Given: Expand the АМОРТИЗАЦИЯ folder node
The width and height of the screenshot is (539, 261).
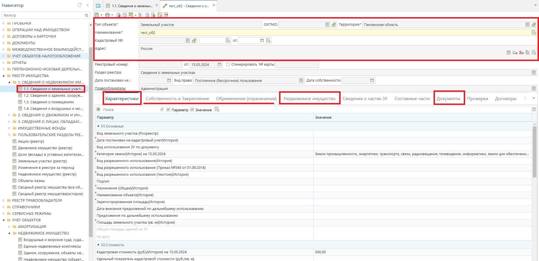Looking at the screenshot, I should tap(9, 226).
